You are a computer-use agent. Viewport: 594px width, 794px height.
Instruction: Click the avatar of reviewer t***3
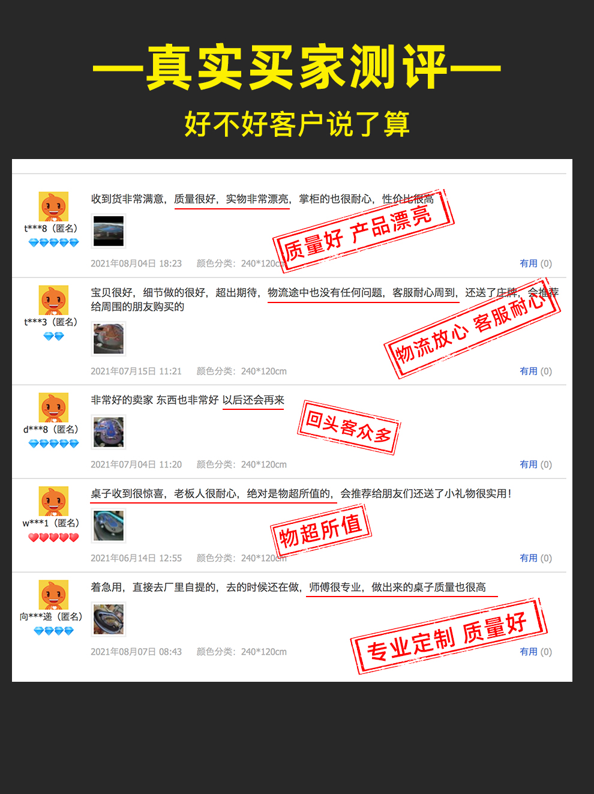(53, 300)
